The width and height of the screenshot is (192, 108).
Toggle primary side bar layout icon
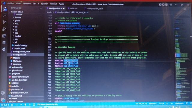tap(160, 4)
